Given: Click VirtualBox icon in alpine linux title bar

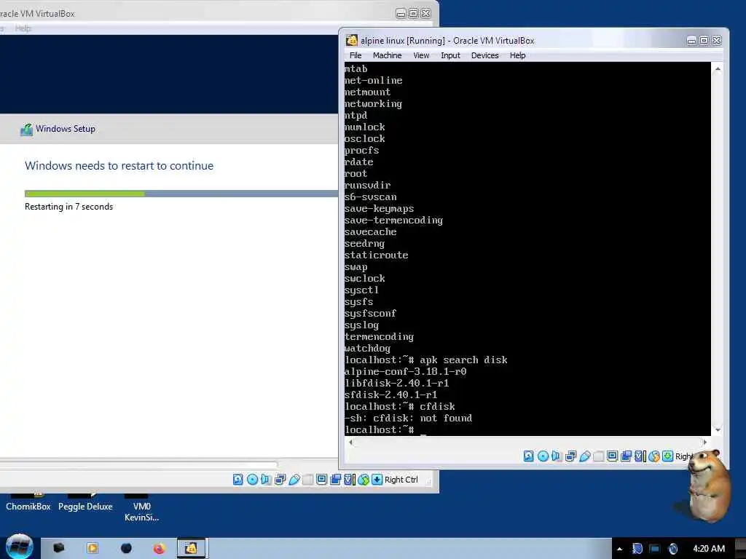Looking at the screenshot, I should click(x=352, y=41).
